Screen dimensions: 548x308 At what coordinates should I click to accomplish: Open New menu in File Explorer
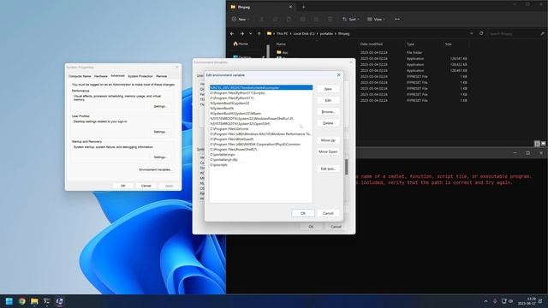pos(241,19)
